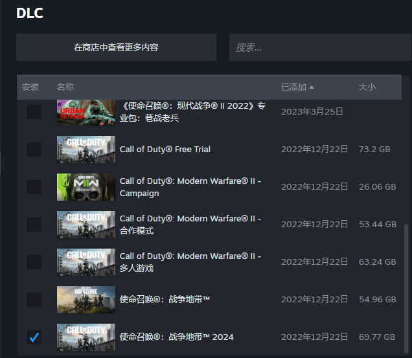The height and width of the screenshot is (358, 412).
Task: Sort by the 名称 column header
Action: click(x=65, y=87)
